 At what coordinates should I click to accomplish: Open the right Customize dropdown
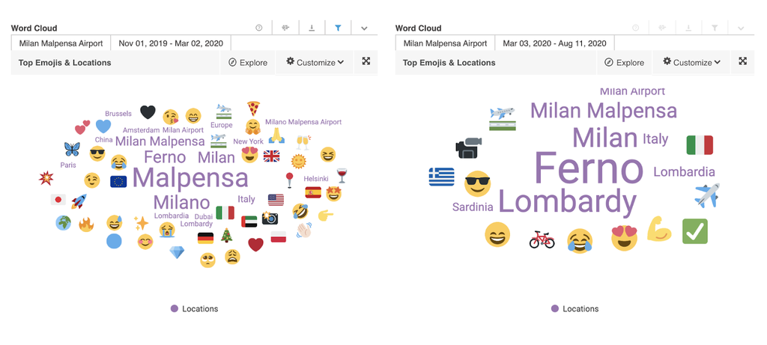coord(691,63)
